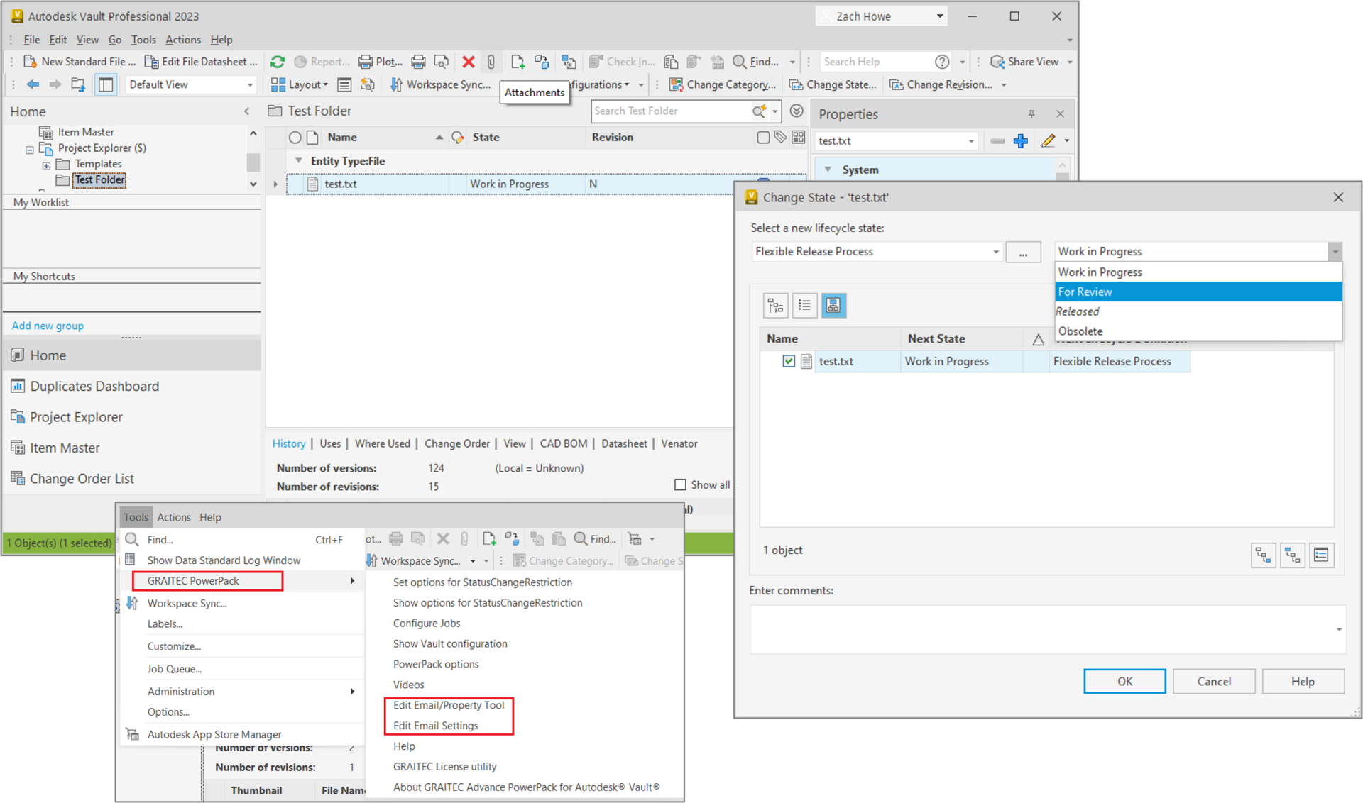The image size is (1363, 803).
Task: Toggle the square checkbox in the file list header
Action: click(763, 137)
